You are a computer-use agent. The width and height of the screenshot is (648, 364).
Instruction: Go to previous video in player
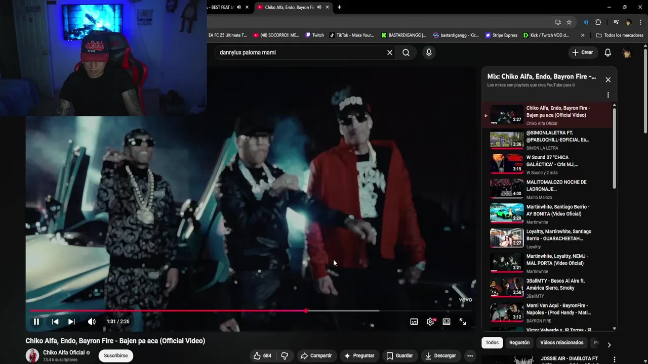pos(55,322)
